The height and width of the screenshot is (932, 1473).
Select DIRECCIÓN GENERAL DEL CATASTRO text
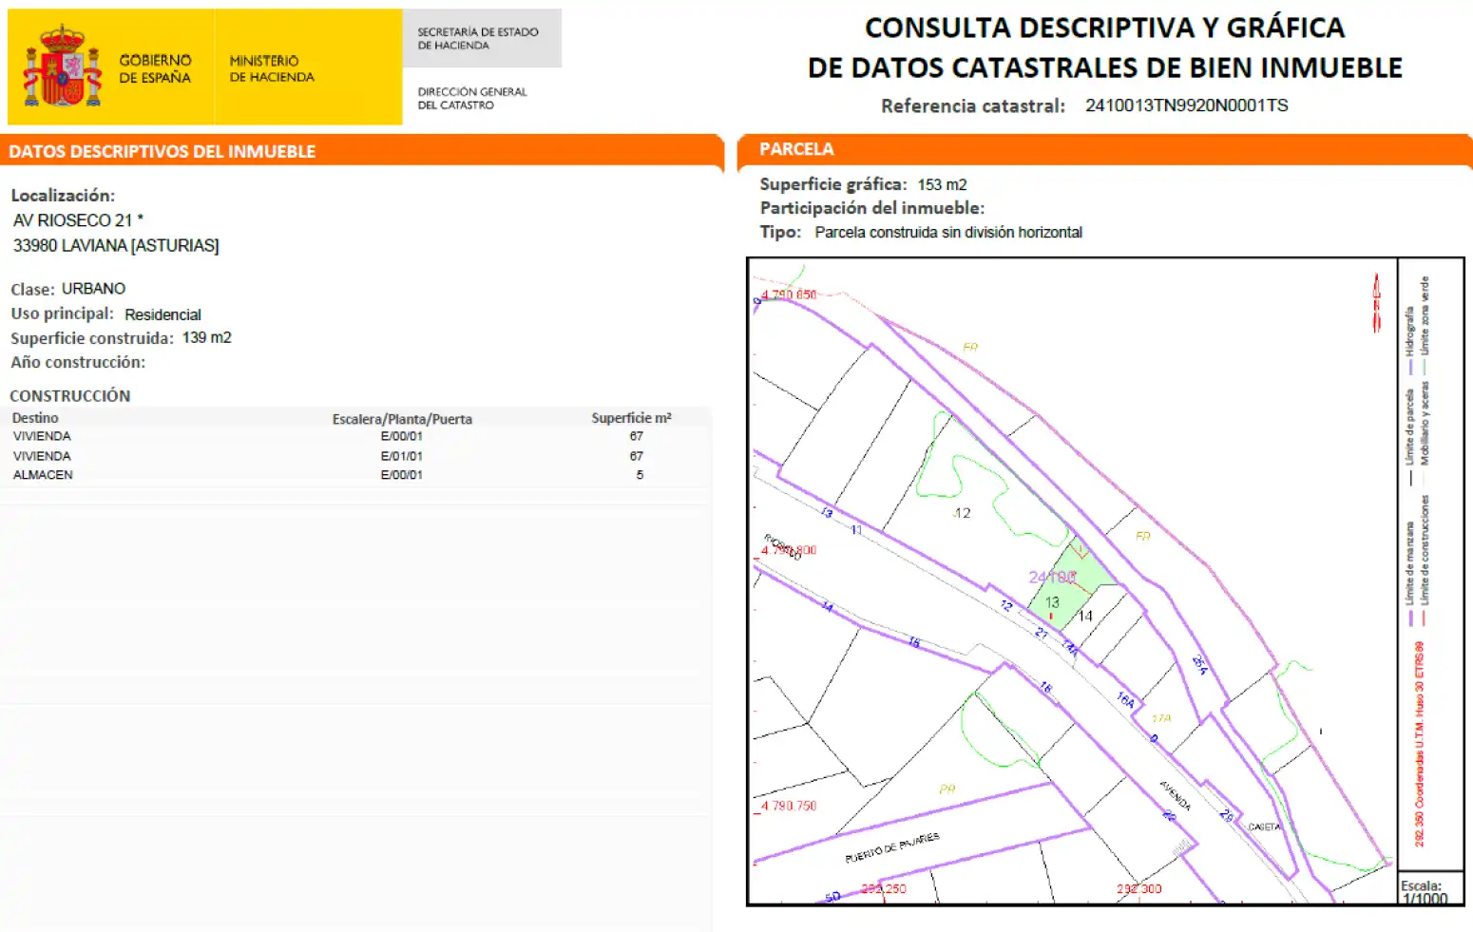coord(472,98)
